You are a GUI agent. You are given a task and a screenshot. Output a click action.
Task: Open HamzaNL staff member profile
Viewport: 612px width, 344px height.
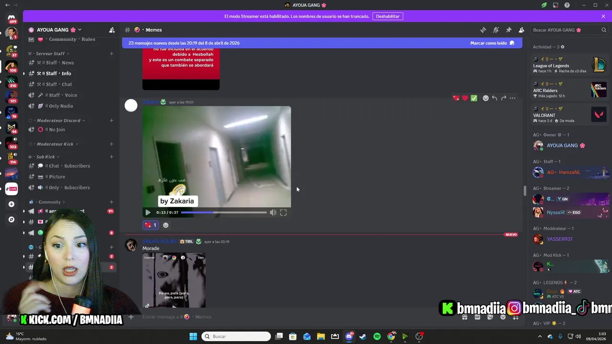click(570, 172)
